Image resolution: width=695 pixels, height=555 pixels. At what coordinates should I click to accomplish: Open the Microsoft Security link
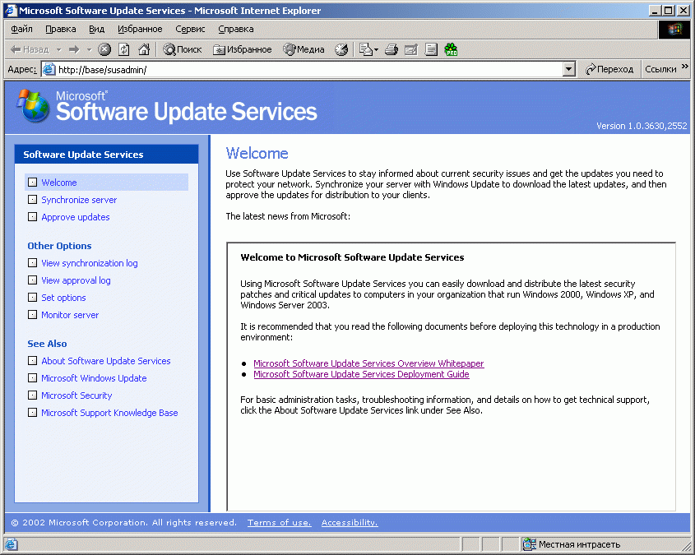[76, 395]
